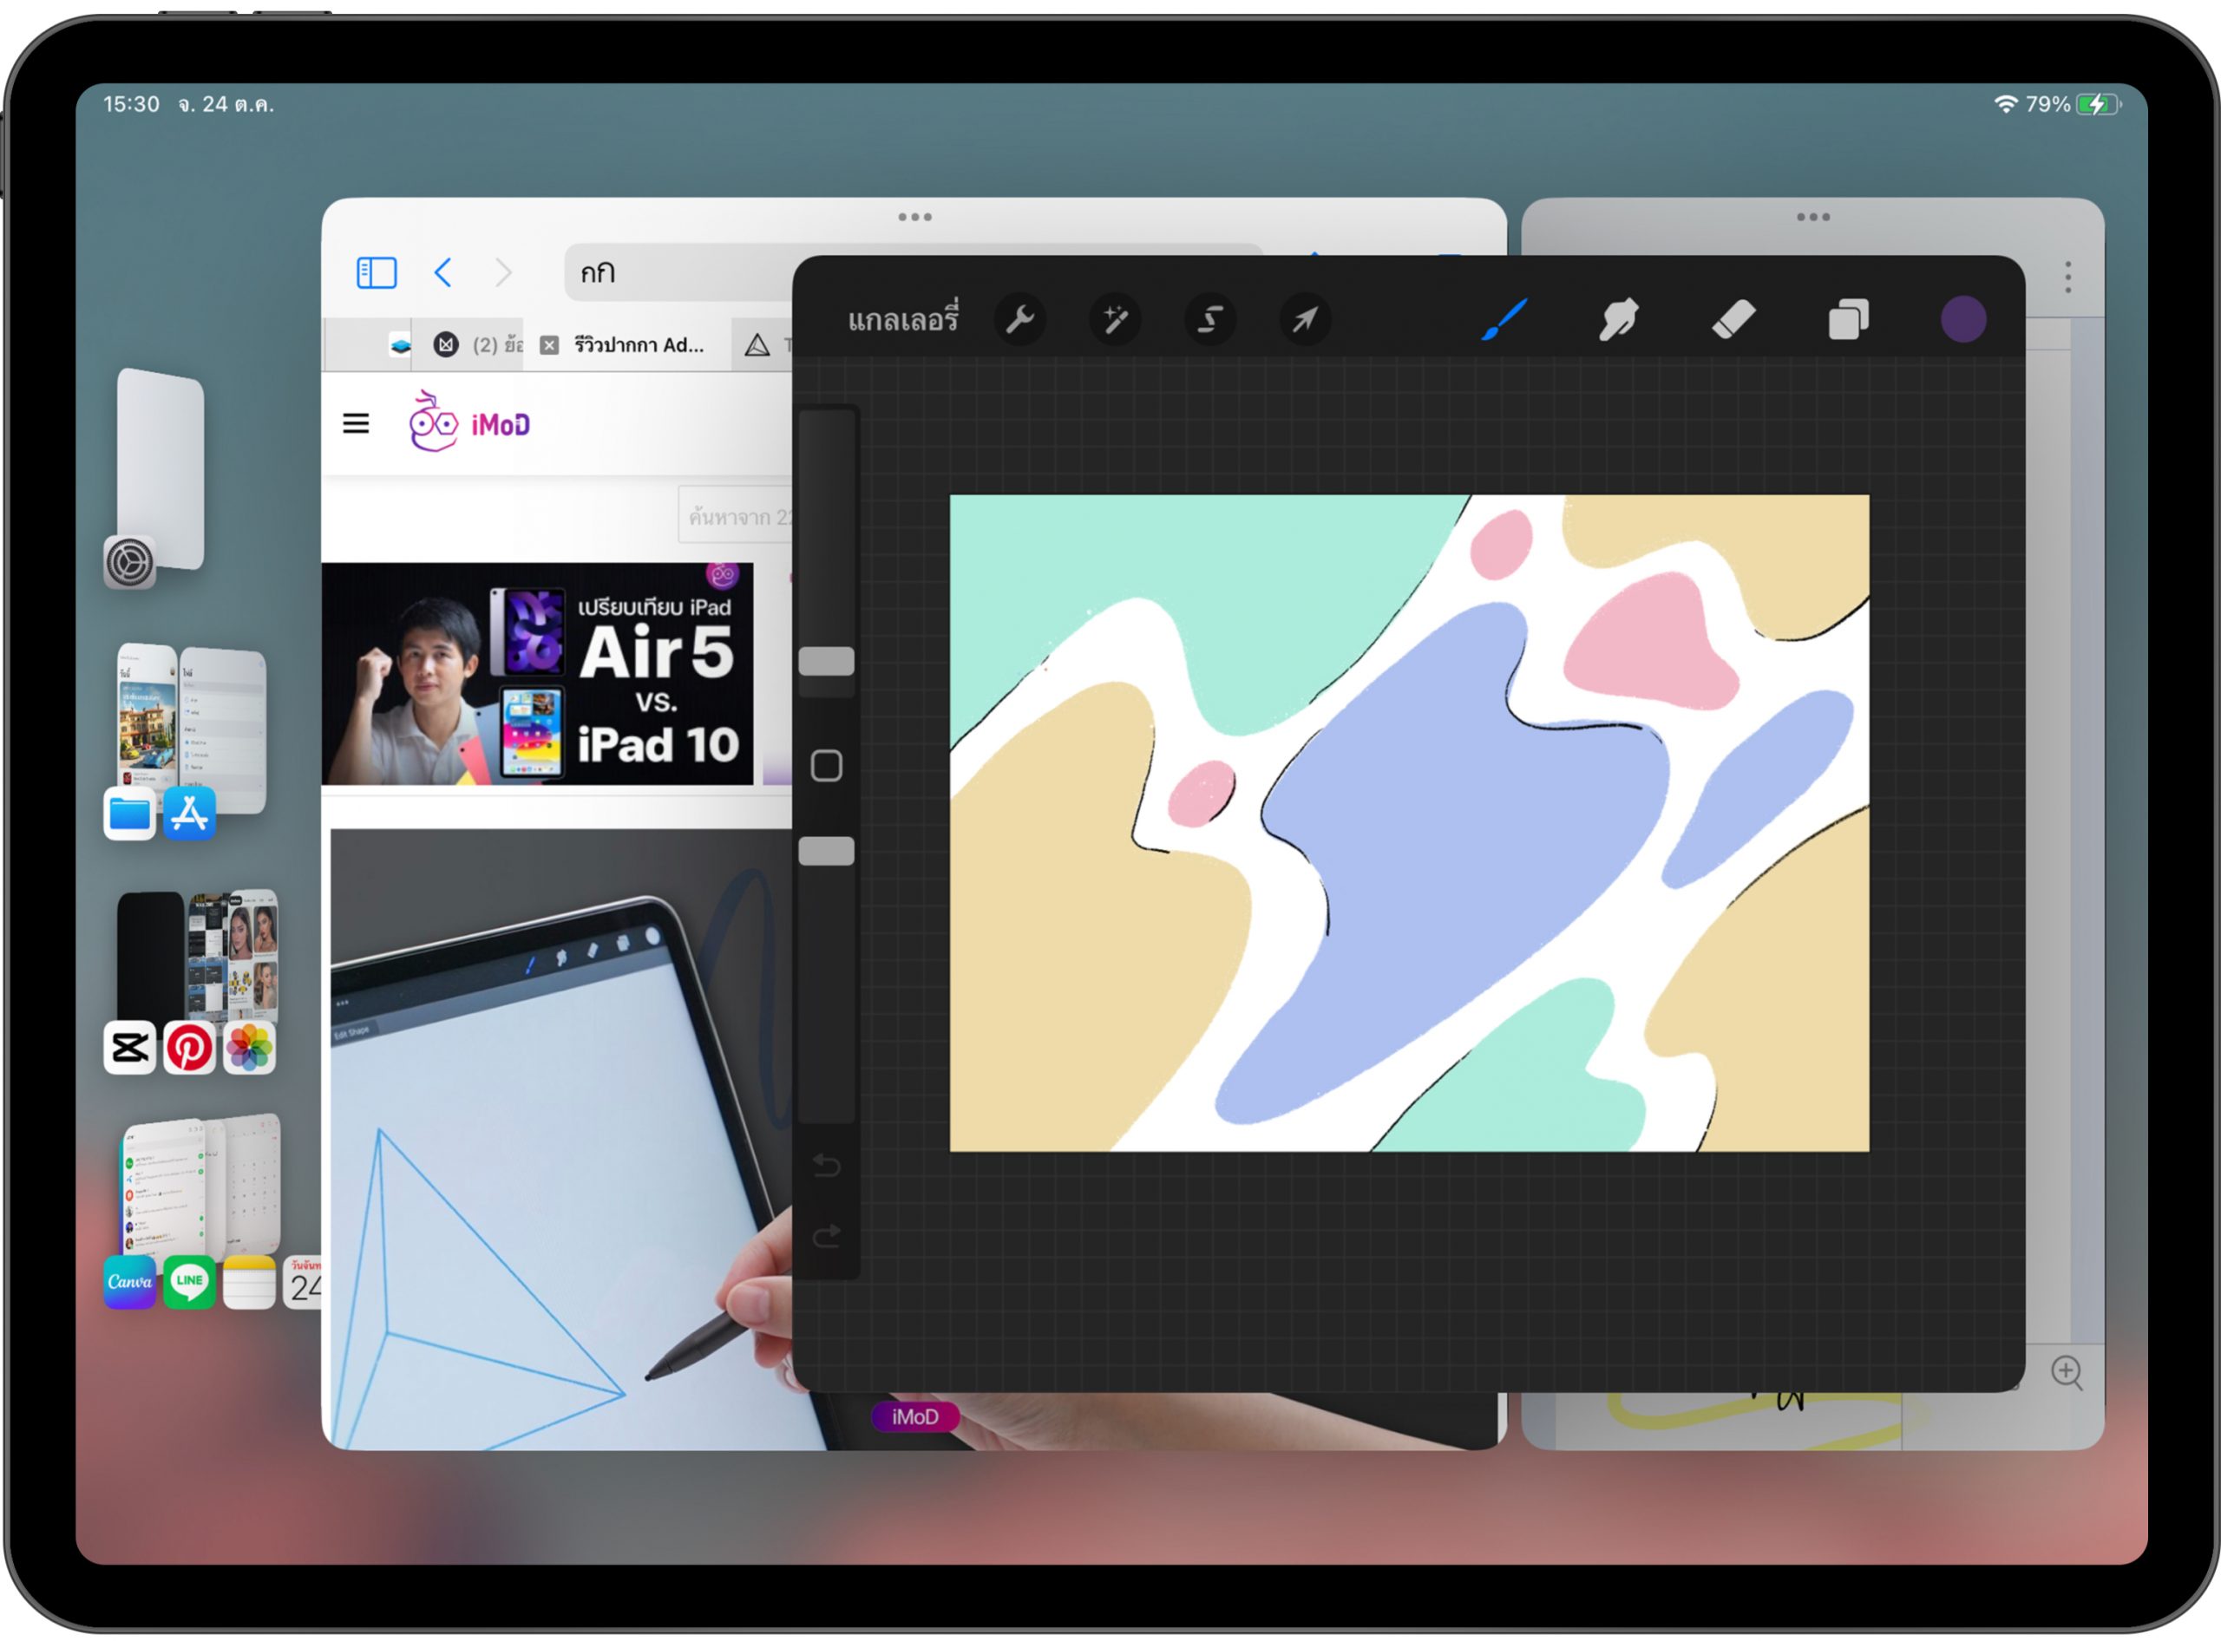Open the iMoD hamburger menu
Screen dimensions: 2221x1641
coord(356,424)
